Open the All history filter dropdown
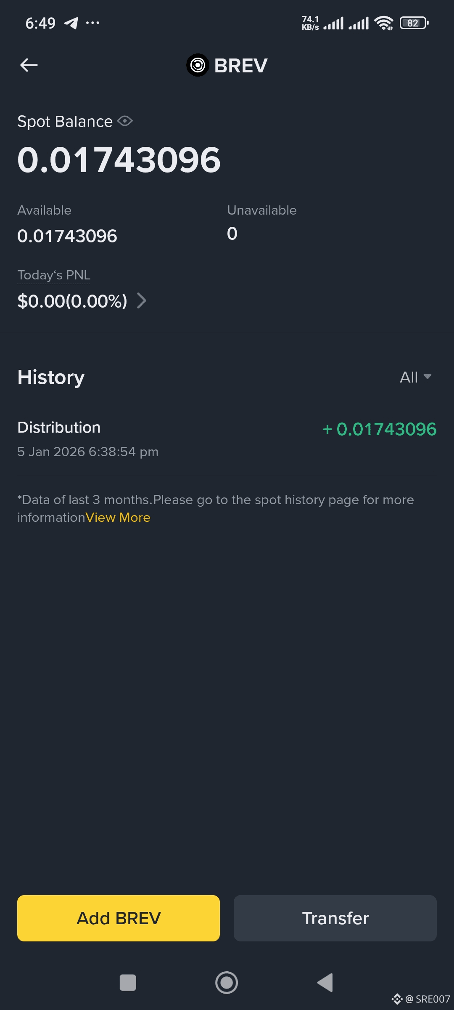This screenshot has width=454, height=1010. tap(415, 377)
